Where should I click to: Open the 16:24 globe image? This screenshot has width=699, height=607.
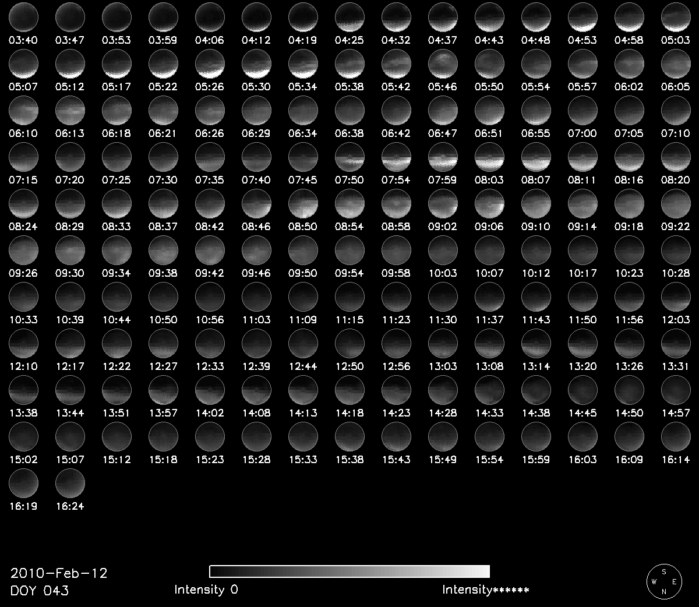click(x=70, y=483)
